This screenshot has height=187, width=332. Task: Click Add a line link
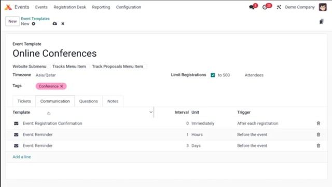[22, 157]
